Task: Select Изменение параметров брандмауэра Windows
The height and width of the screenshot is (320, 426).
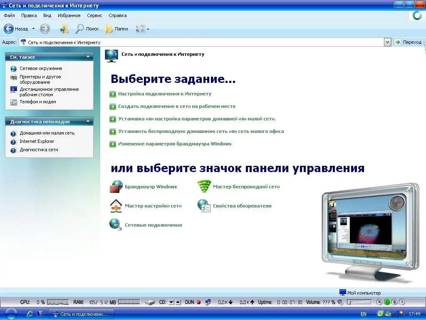Action: point(175,144)
